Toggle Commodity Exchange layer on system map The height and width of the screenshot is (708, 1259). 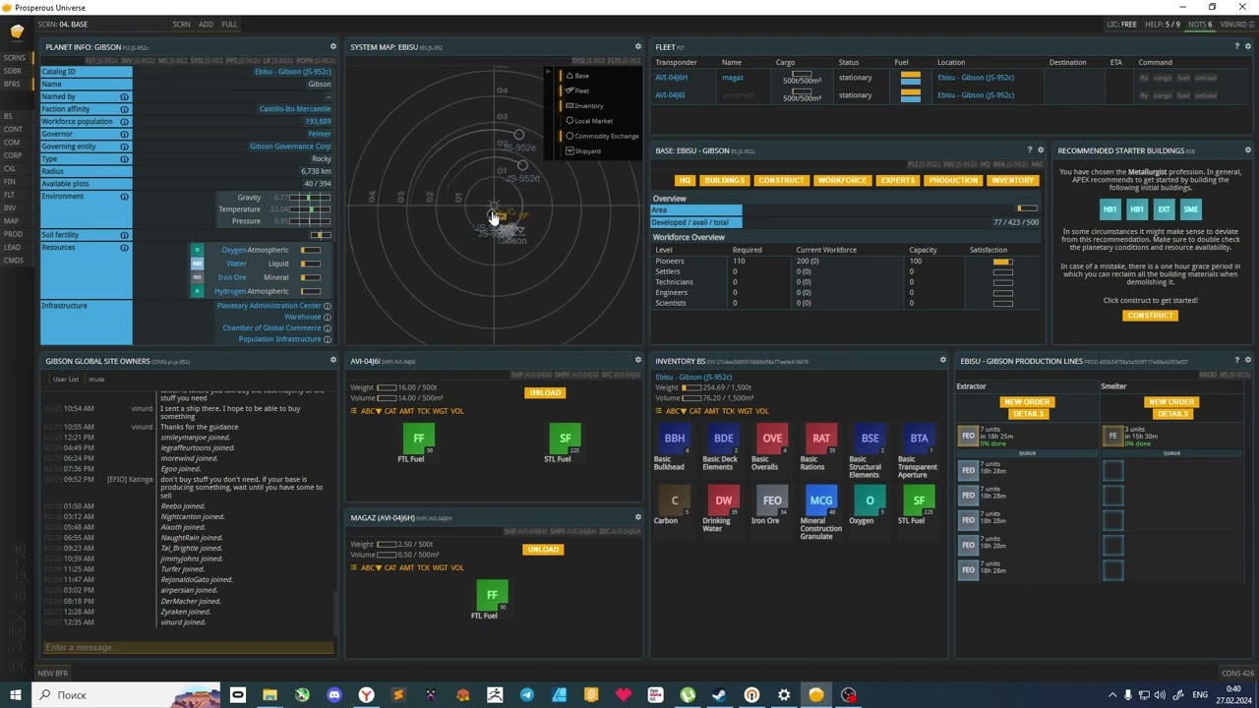pyautogui.click(x=601, y=136)
